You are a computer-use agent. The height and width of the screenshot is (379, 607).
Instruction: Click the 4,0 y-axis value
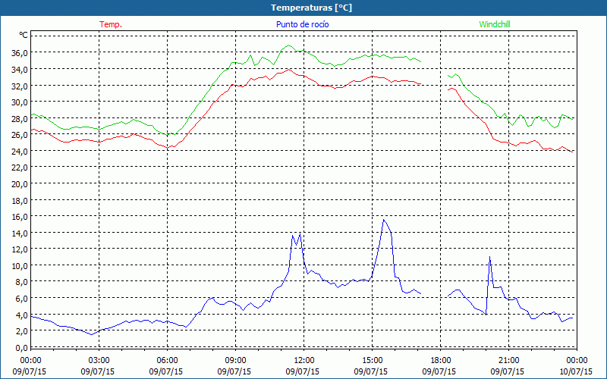click(21, 315)
